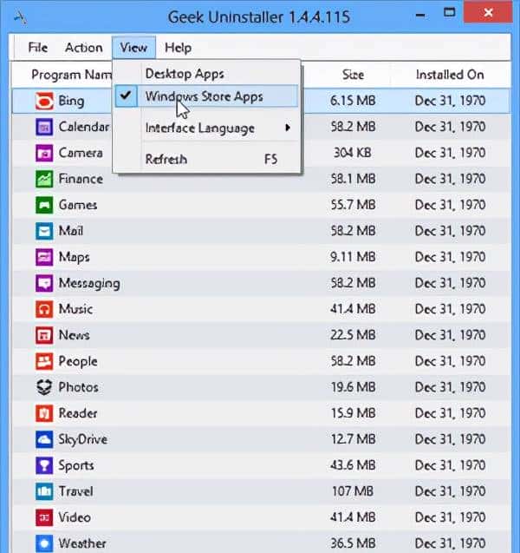Toggle the Windows Store Apps checkmark
This screenshot has width=520, height=553.
(x=127, y=96)
